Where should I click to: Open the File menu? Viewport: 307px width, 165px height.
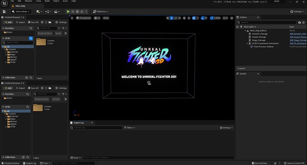(x=12, y=1)
